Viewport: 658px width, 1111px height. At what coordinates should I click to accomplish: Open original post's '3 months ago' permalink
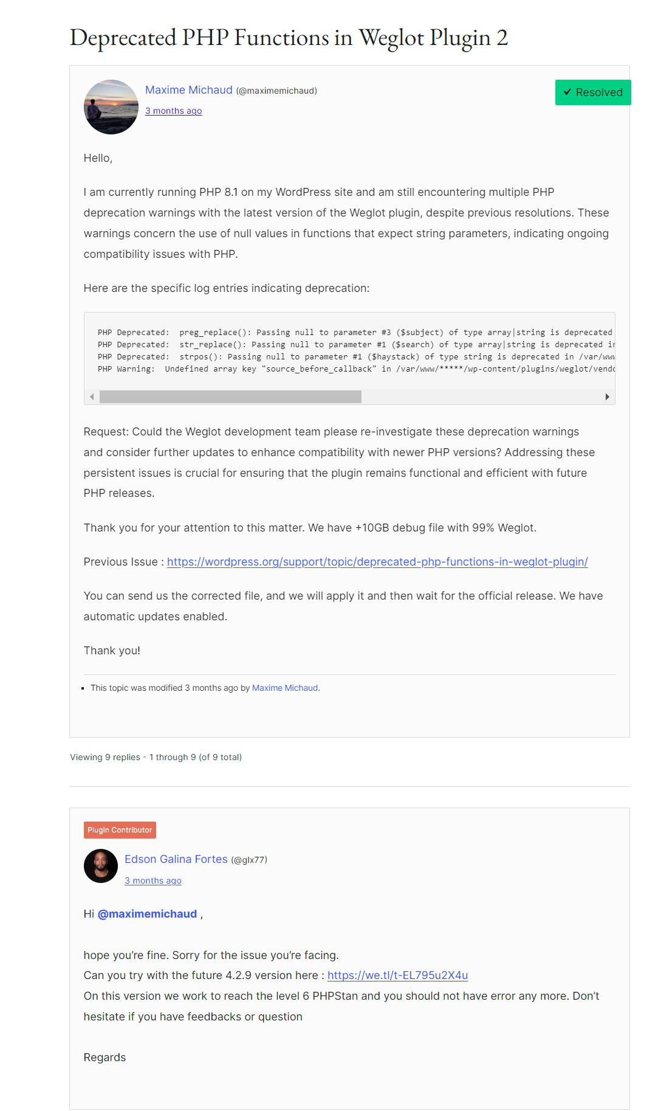click(x=173, y=111)
